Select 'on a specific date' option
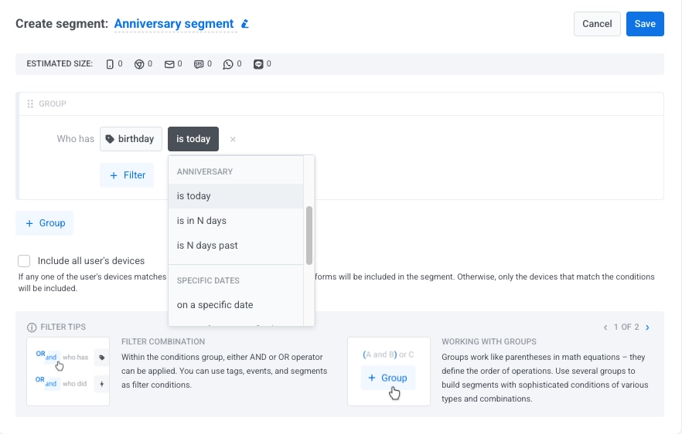Image resolution: width=682 pixels, height=434 pixels. pos(236,305)
